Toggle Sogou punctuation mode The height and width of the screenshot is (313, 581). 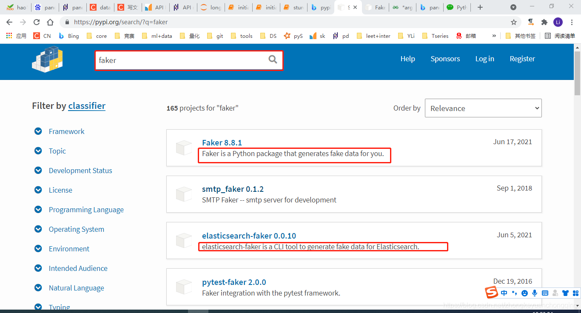tap(514, 293)
